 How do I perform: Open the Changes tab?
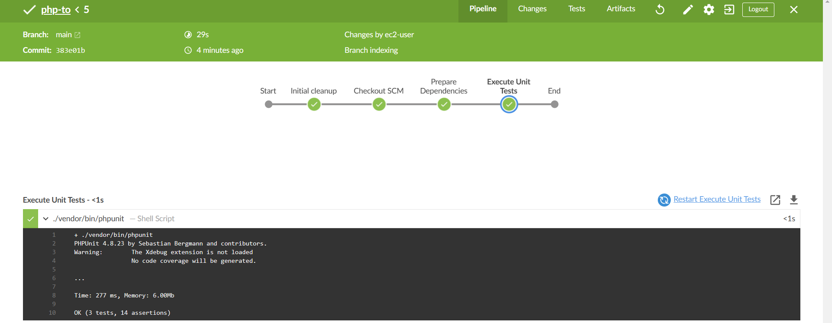coord(532,9)
